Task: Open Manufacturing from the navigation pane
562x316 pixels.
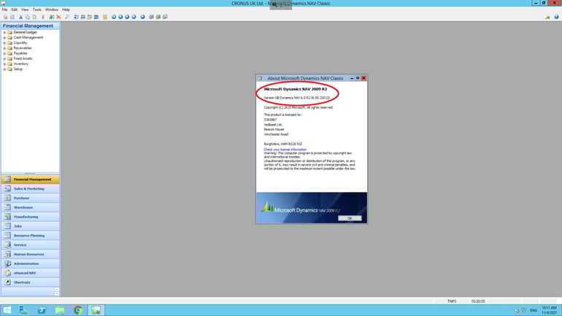Action: [26, 217]
